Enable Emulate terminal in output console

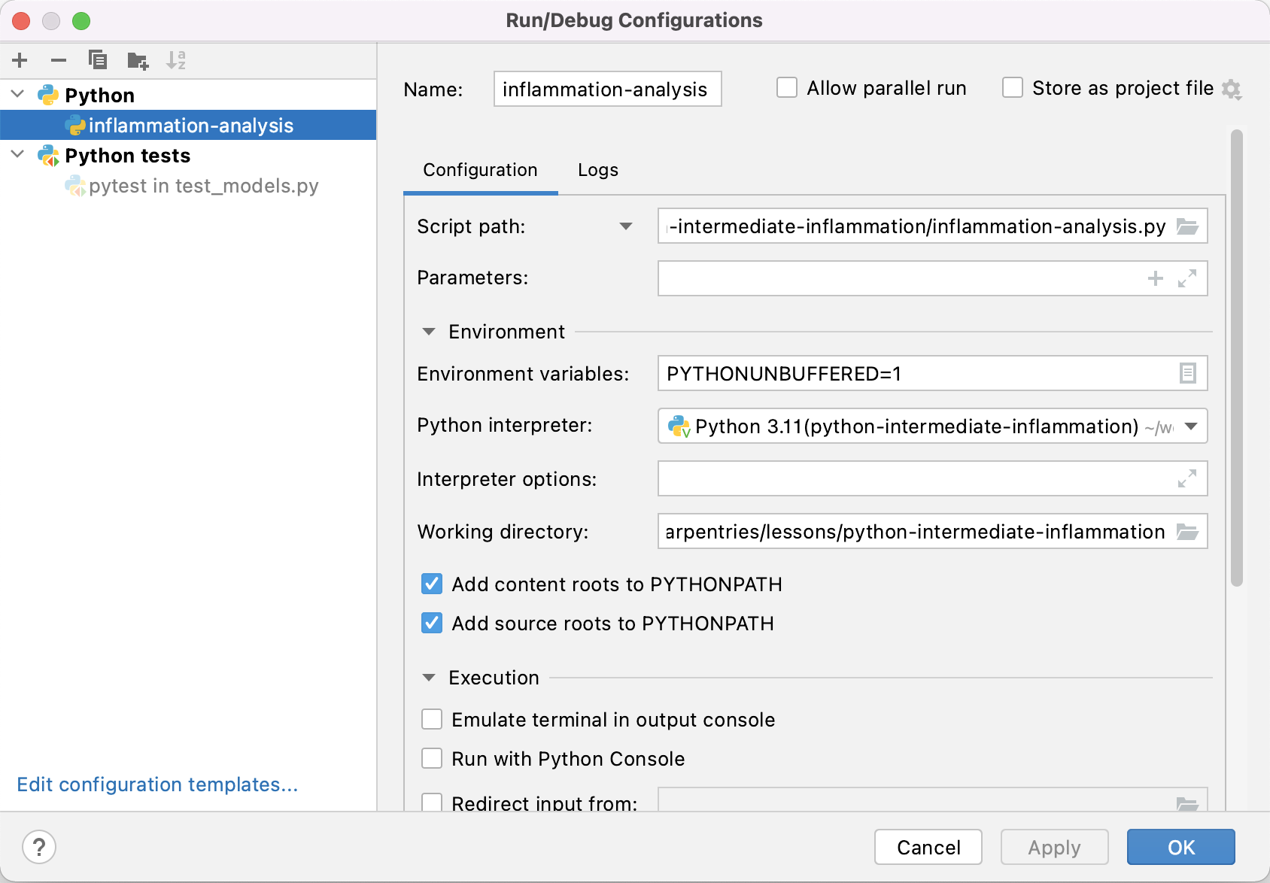tap(432, 719)
